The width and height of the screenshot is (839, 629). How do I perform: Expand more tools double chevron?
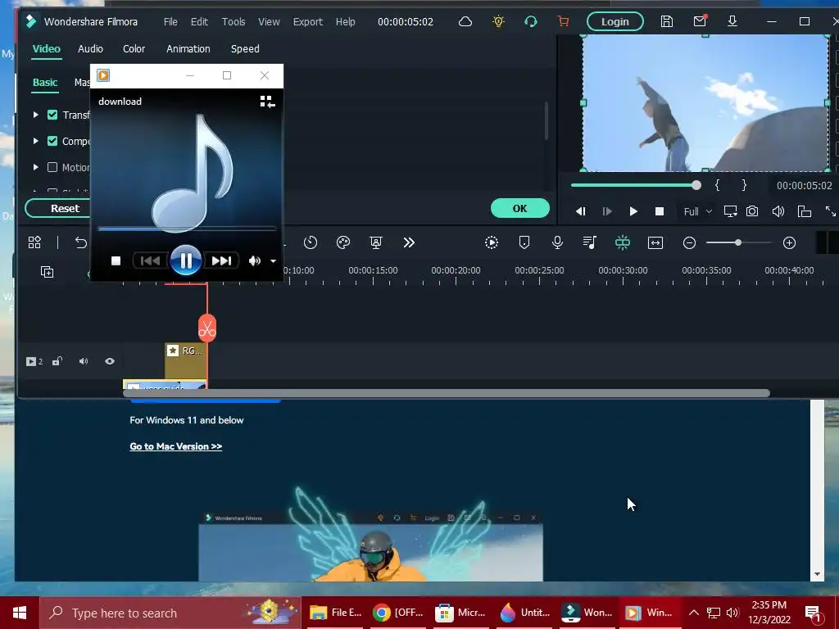coord(409,242)
